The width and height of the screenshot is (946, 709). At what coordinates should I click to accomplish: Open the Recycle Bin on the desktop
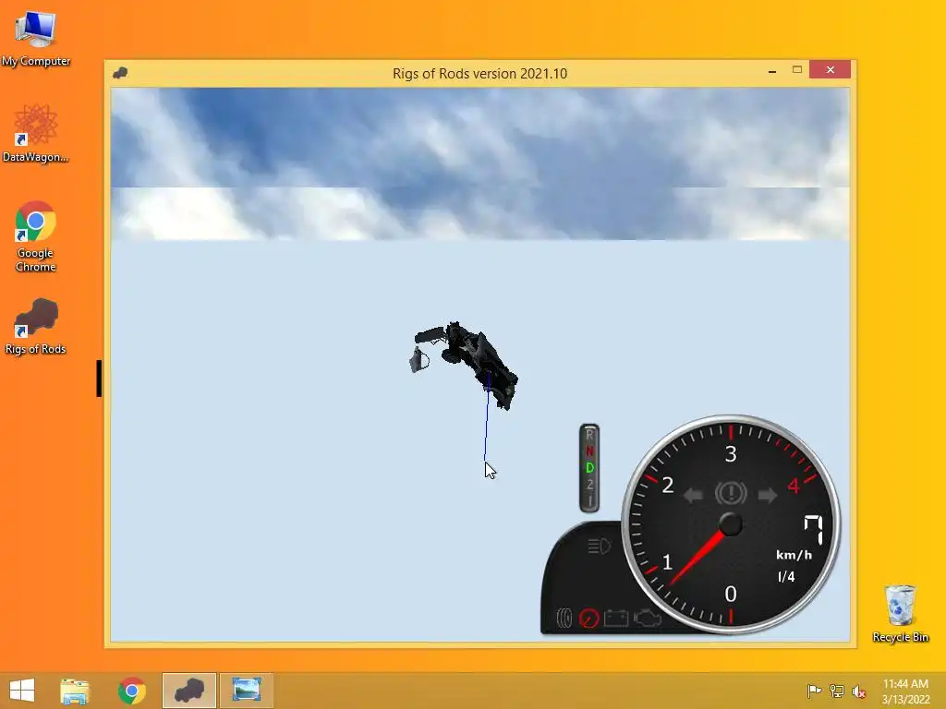click(900, 613)
